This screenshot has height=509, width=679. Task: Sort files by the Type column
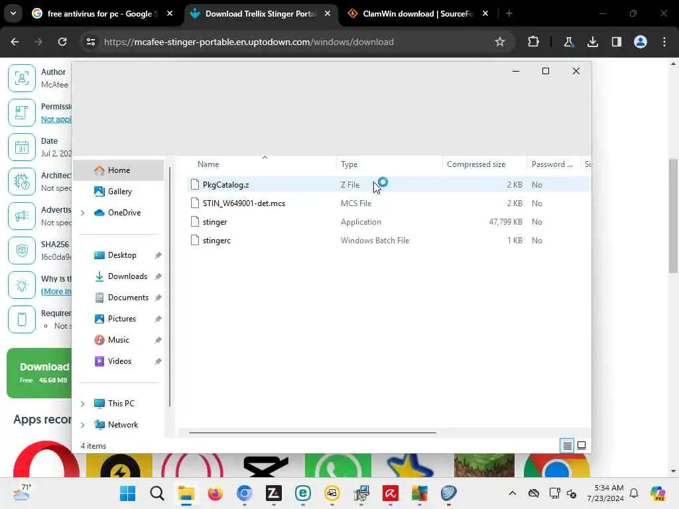click(x=349, y=164)
